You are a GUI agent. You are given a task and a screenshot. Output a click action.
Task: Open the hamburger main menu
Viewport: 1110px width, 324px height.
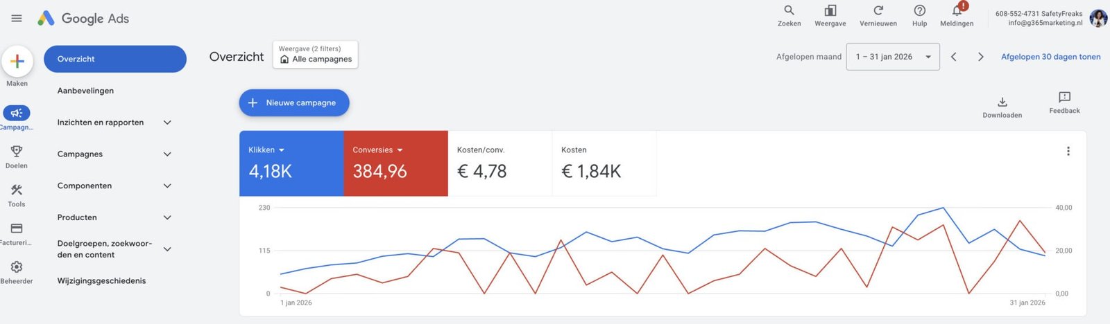tap(17, 18)
